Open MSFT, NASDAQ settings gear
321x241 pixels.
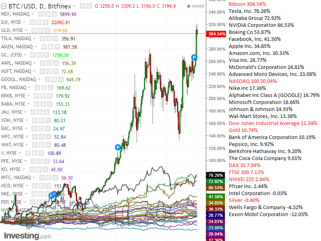49,71
